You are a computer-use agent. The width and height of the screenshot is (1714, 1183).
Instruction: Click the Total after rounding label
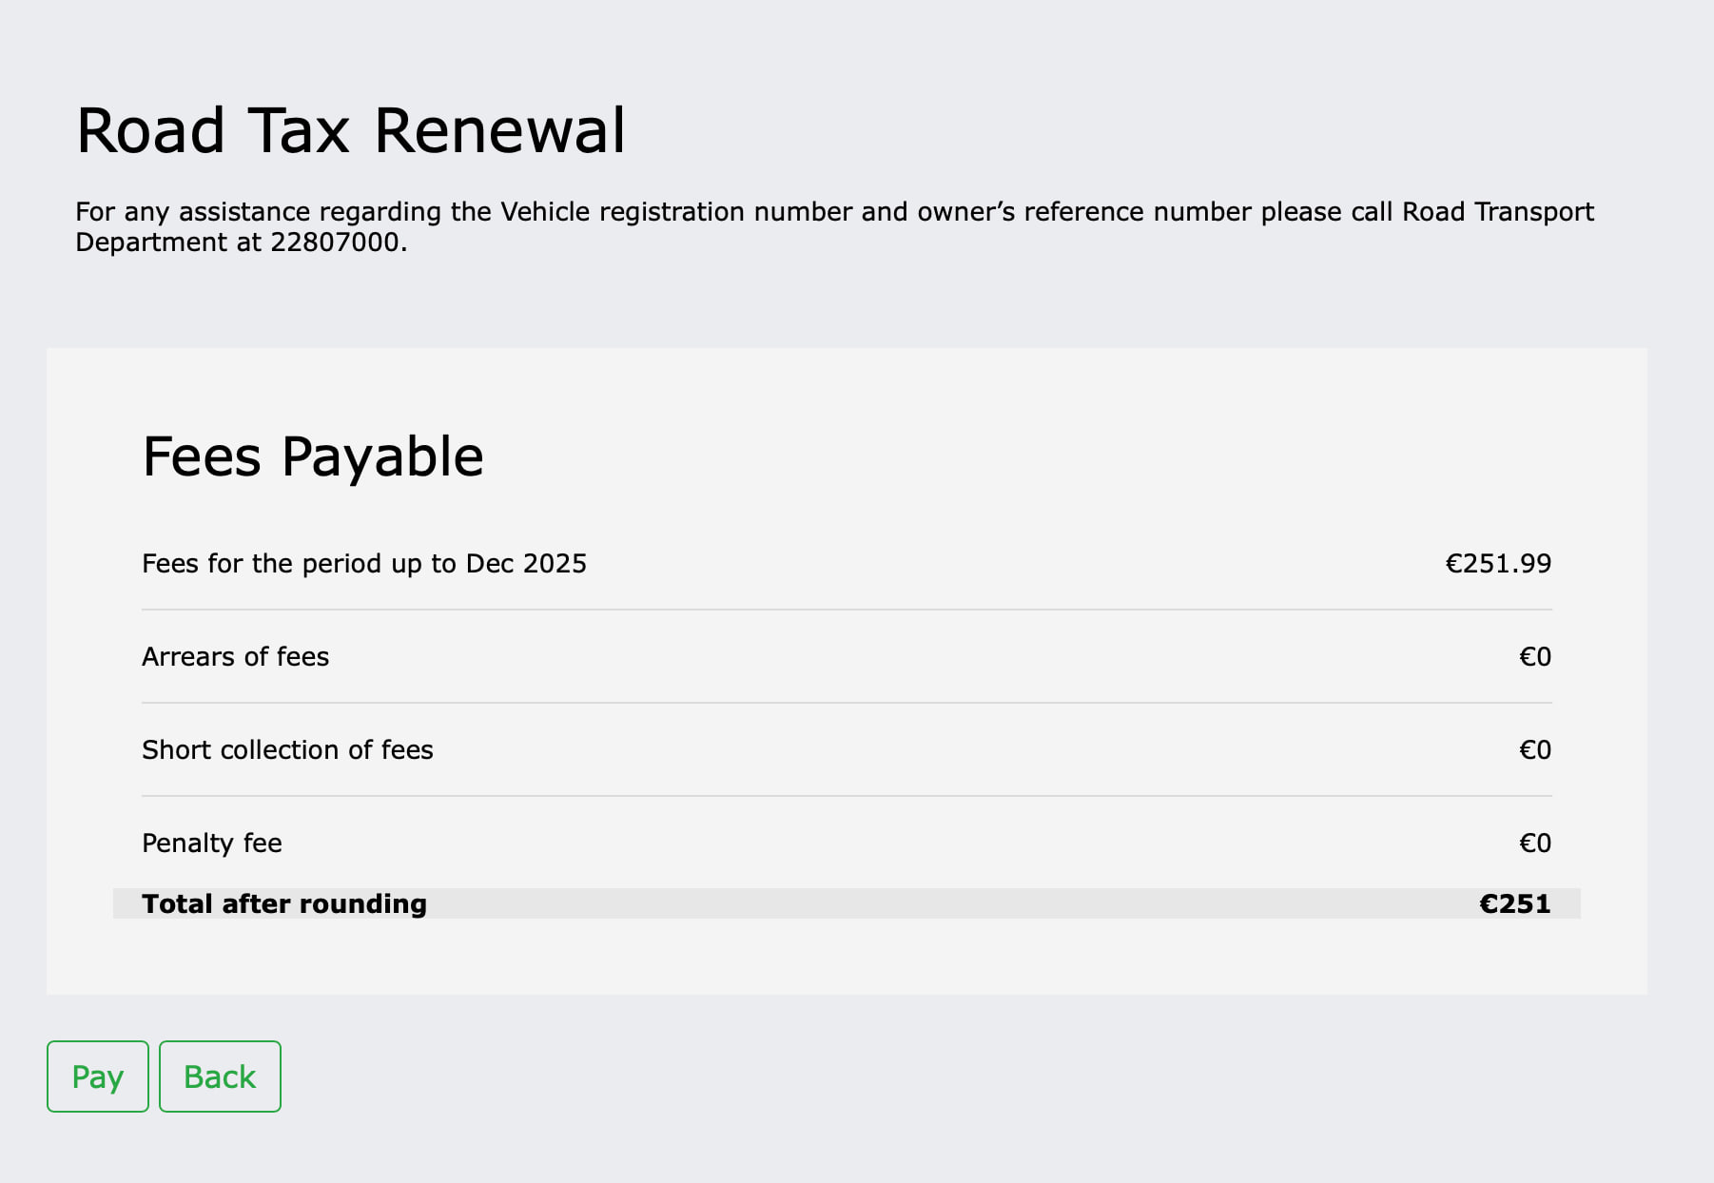coord(284,903)
